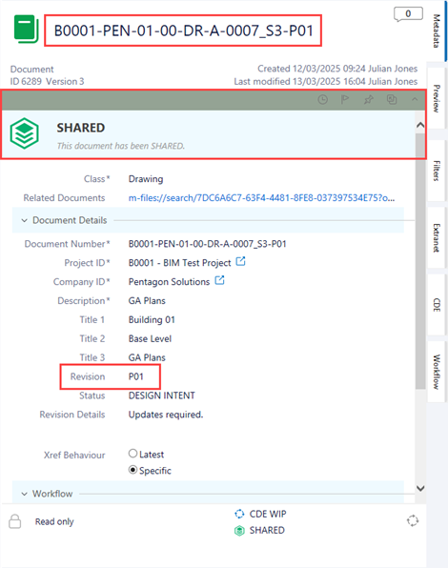The image size is (448, 568).
Task: Switch to the Preview tab
Action: pyautogui.click(x=437, y=98)
